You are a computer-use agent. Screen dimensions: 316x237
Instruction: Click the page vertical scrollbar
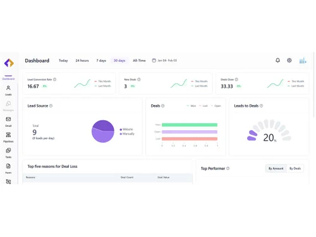tap(314, 84)
